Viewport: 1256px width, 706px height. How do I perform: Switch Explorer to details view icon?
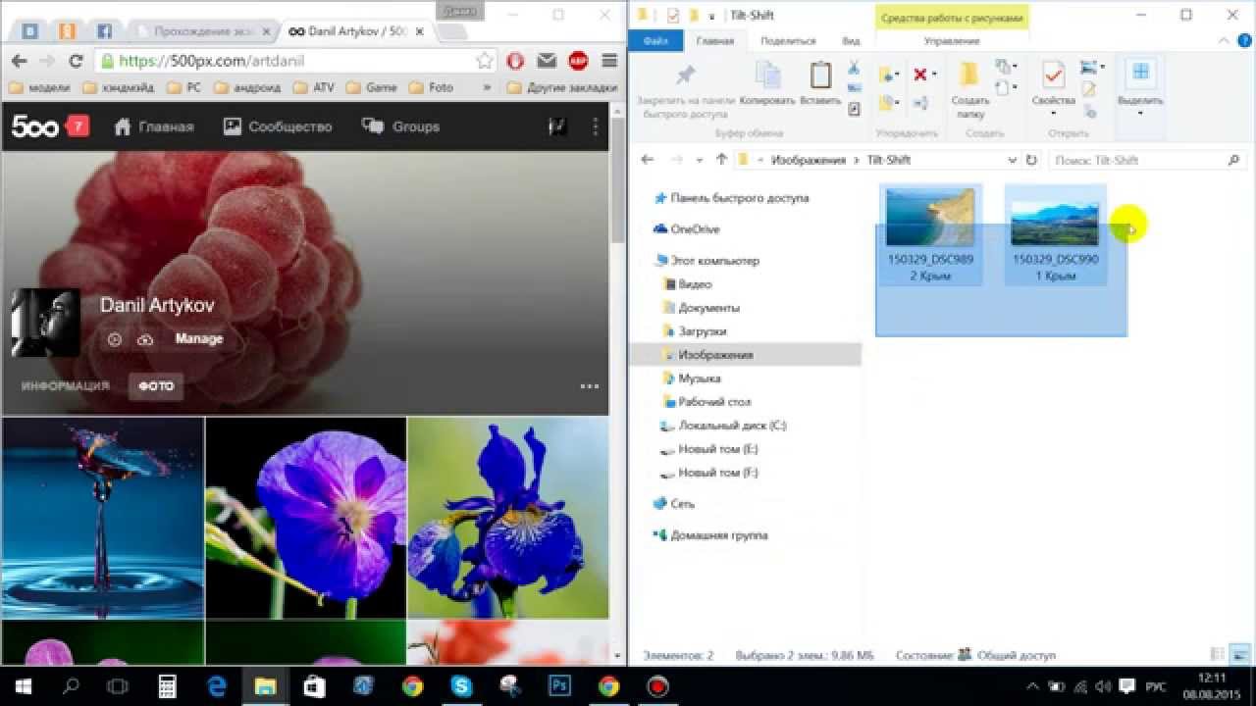[x=1218, y=655]
